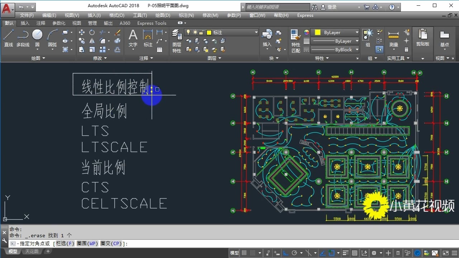Click the Explode tool icon
The width and height of the screenshot is (459, 258).
pyautogui.click(x=117, y=41)
